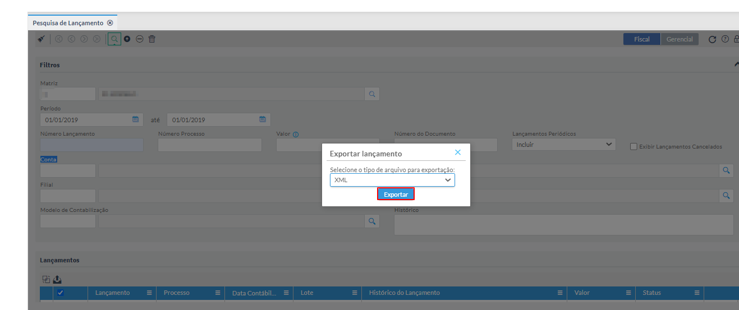This screenshot has width=739, height=310.
Task: Open Matriz lookup magnifier button
Action: click(x=371, y=94)
